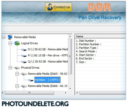Click details panel scroll left arrow

(x=77, y=93)
